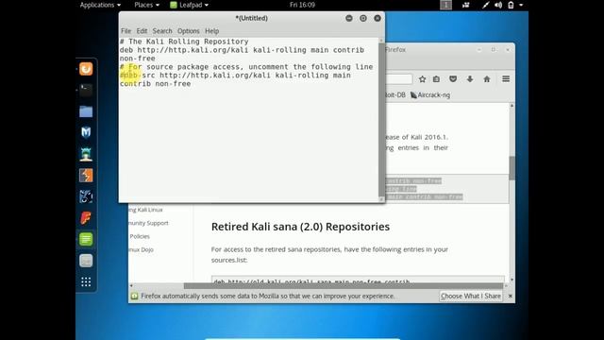
Task: Click the battery icon in top bar
Action: point(511,5)
